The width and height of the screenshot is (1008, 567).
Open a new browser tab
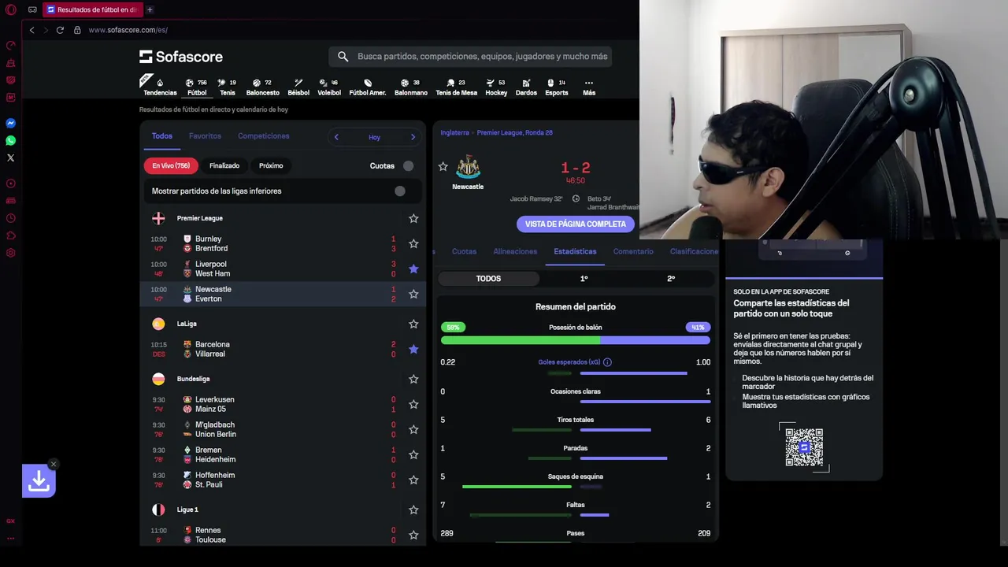[x=150, y=9]
